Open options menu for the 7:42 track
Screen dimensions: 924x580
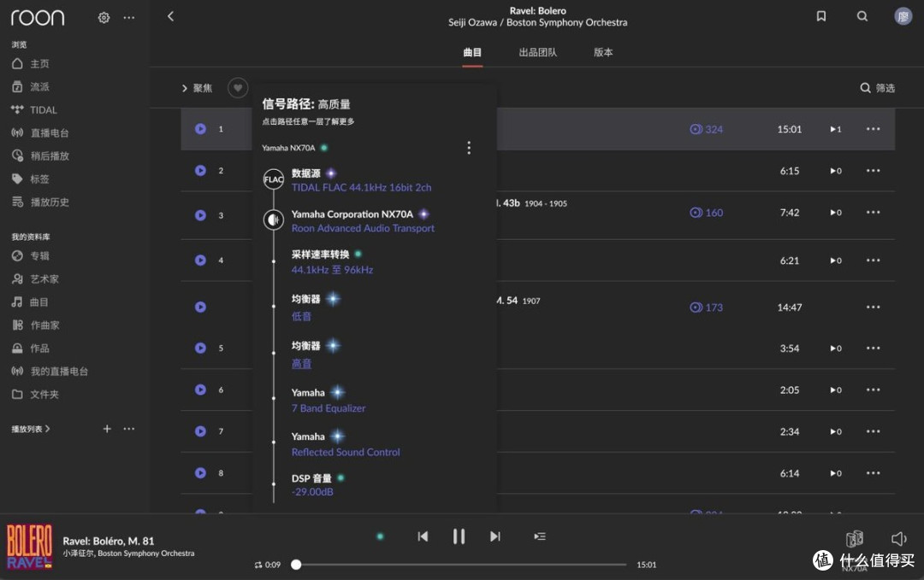pyautogui.click(x=873, y=213)
